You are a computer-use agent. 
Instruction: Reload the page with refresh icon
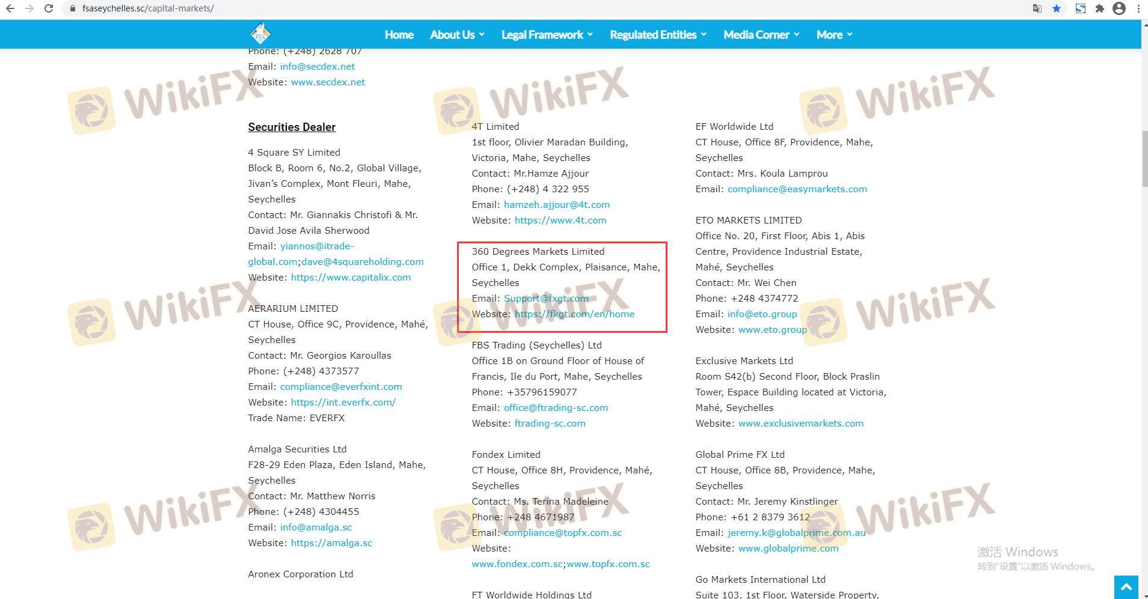coord(49,8)
